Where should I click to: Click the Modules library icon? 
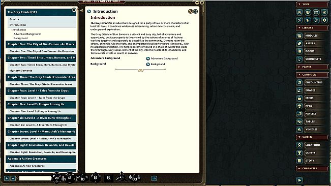[x=299, y=36]
